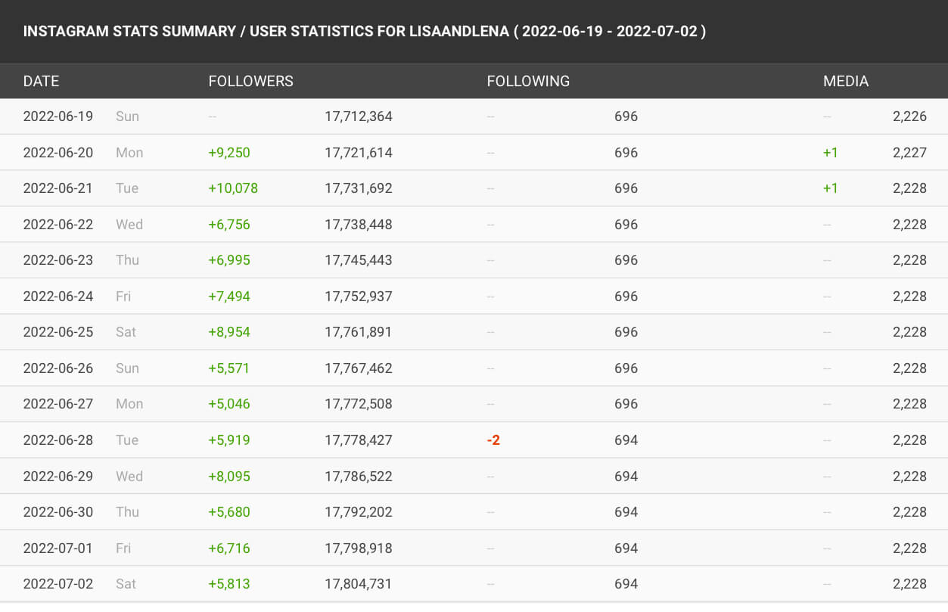Viewport: 948px width, 612px height.
Task: Click the media count 2,226
Action: (x=909, y=116)
